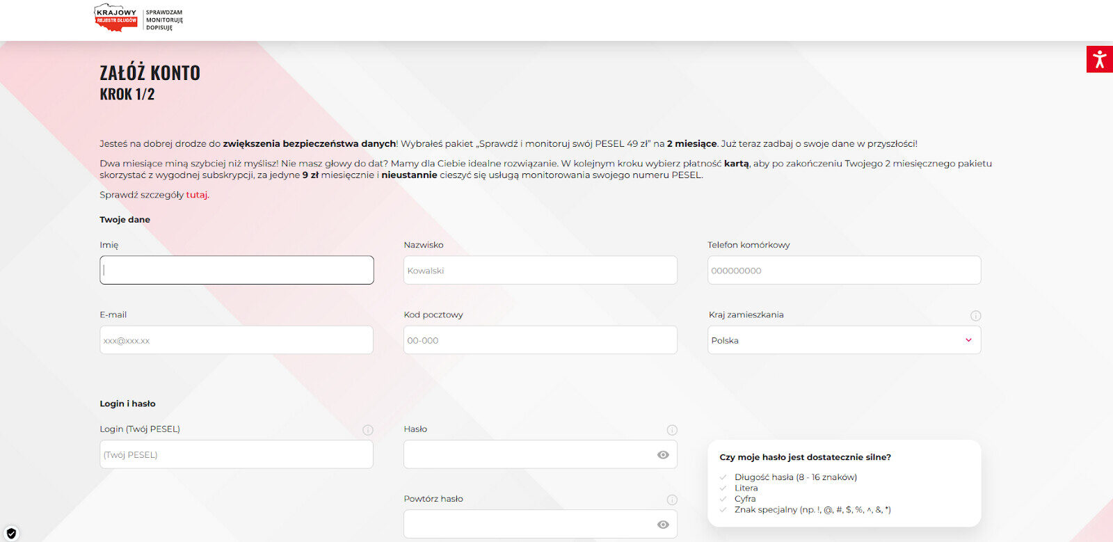The image size is (1113, 542).
Task: Click info icon beside Login (Twój PESEL)
Action: pyautogui.click(x=368, y=430)
